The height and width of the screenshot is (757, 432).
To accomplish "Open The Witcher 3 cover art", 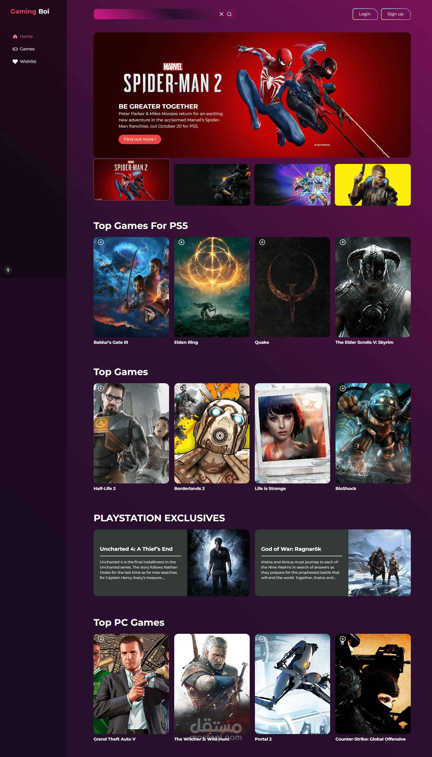I will click(212, 684).
